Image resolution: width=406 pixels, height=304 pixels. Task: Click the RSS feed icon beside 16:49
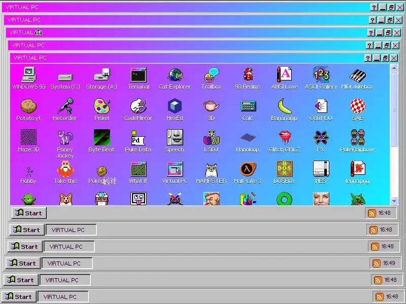click(376, 263)
